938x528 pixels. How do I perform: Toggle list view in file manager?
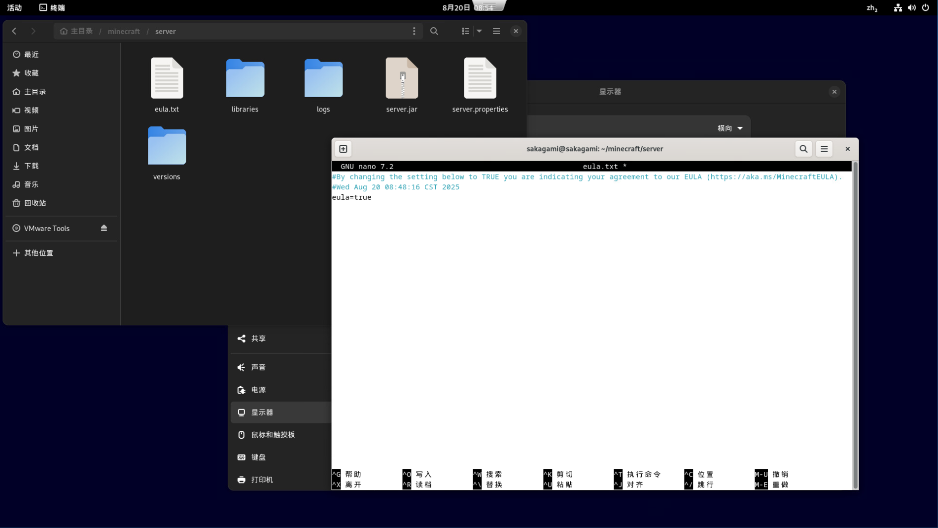pos(465,31)
